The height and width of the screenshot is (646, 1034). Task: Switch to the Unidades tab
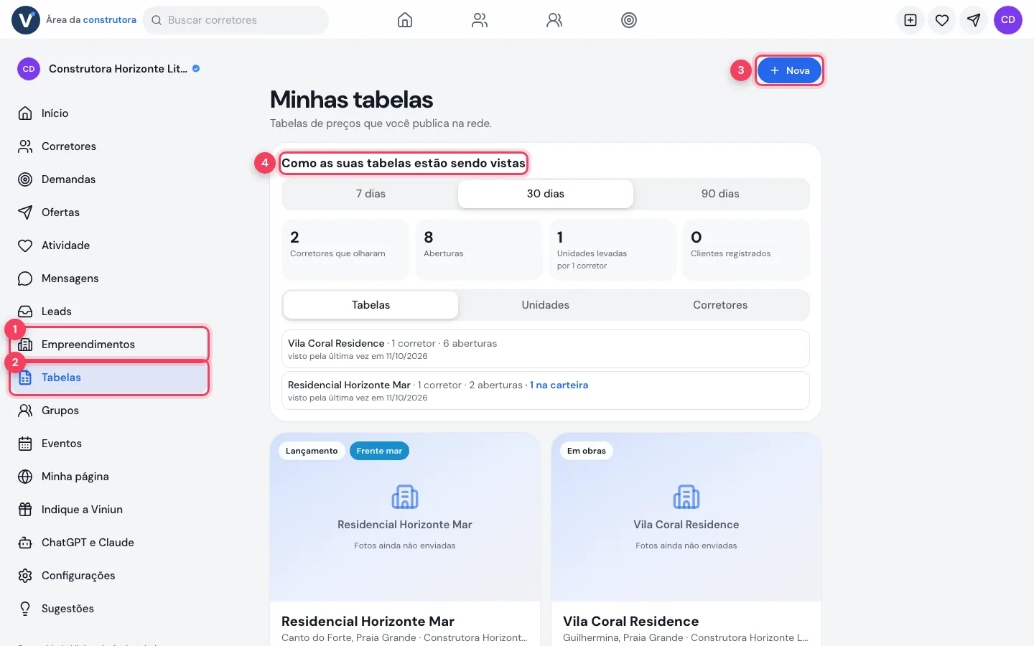click(x=546, y=305)
